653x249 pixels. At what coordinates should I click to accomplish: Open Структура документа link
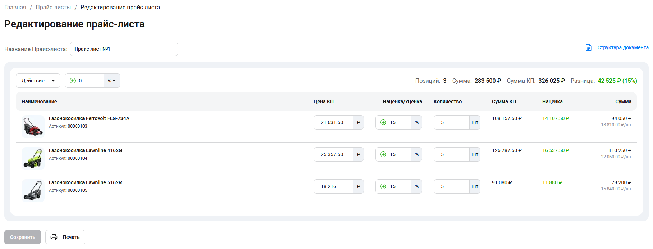tap(623, 47)
